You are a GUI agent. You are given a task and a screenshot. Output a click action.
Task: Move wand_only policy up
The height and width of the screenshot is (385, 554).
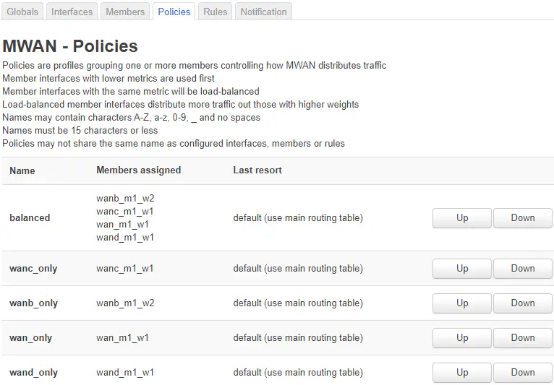coord(462,373)
